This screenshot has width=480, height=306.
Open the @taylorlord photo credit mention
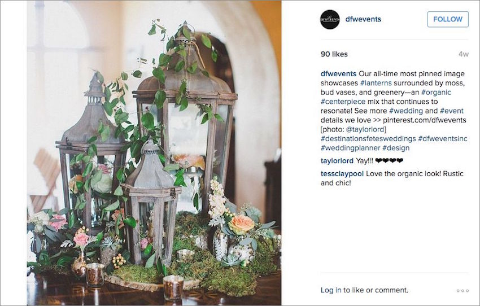[365, 129]
